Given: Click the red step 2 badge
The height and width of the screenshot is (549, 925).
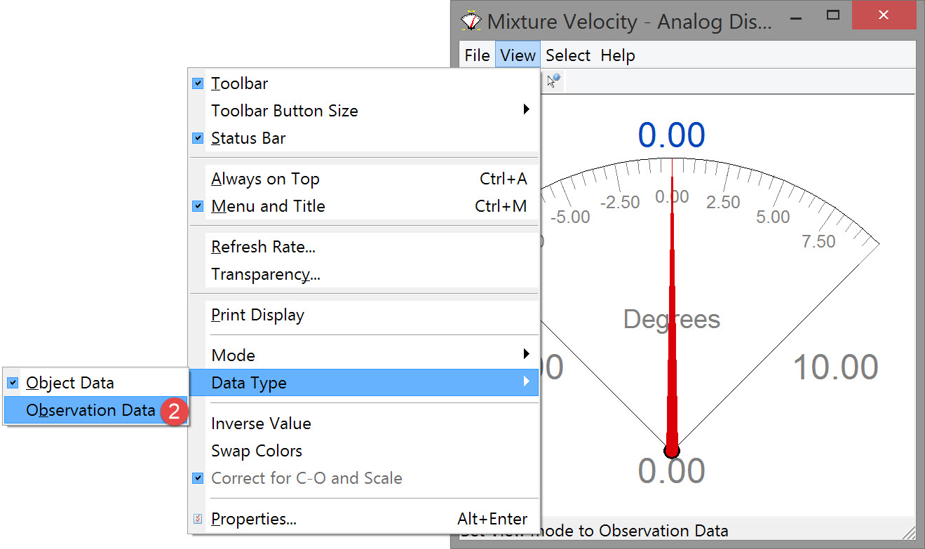Looking at the screenshot, I should click(173, 412).
